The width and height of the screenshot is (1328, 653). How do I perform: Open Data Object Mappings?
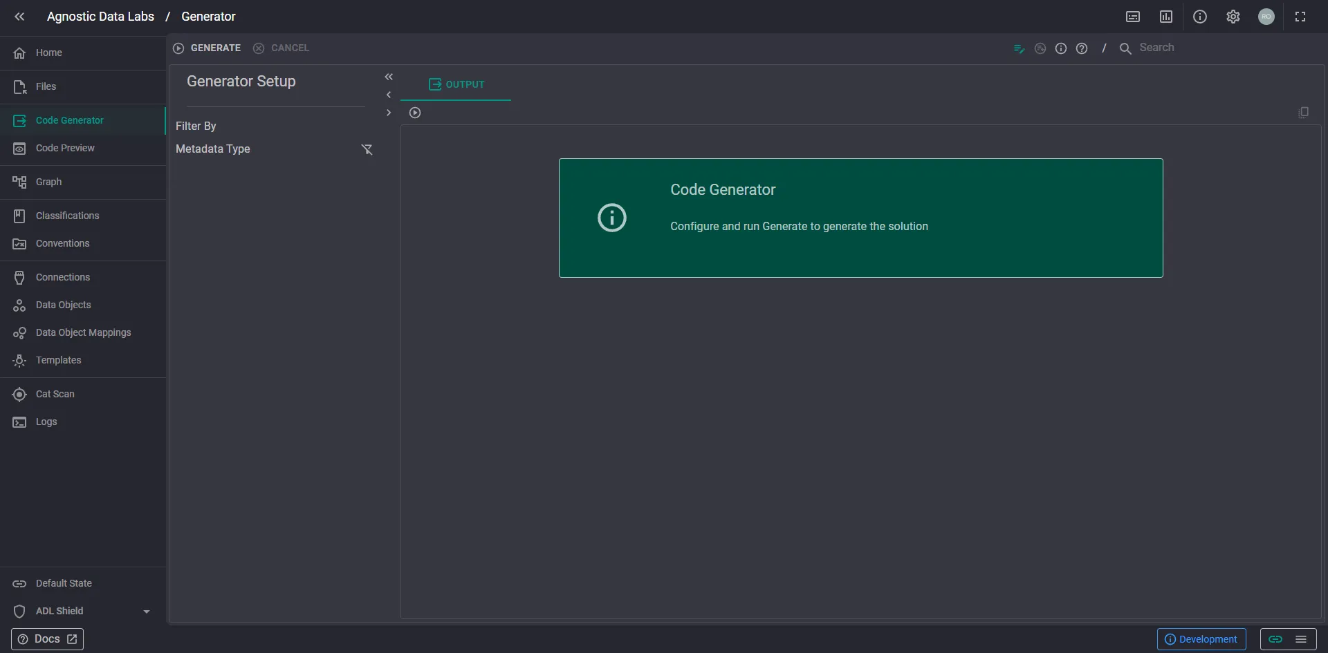pyautogui.click(x=82, y=332)
